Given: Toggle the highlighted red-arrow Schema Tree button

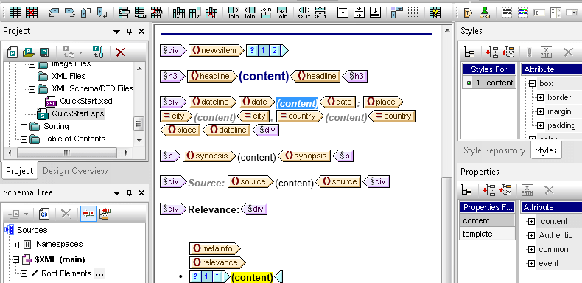Looking at the screenshot, I should click(88, 214).
